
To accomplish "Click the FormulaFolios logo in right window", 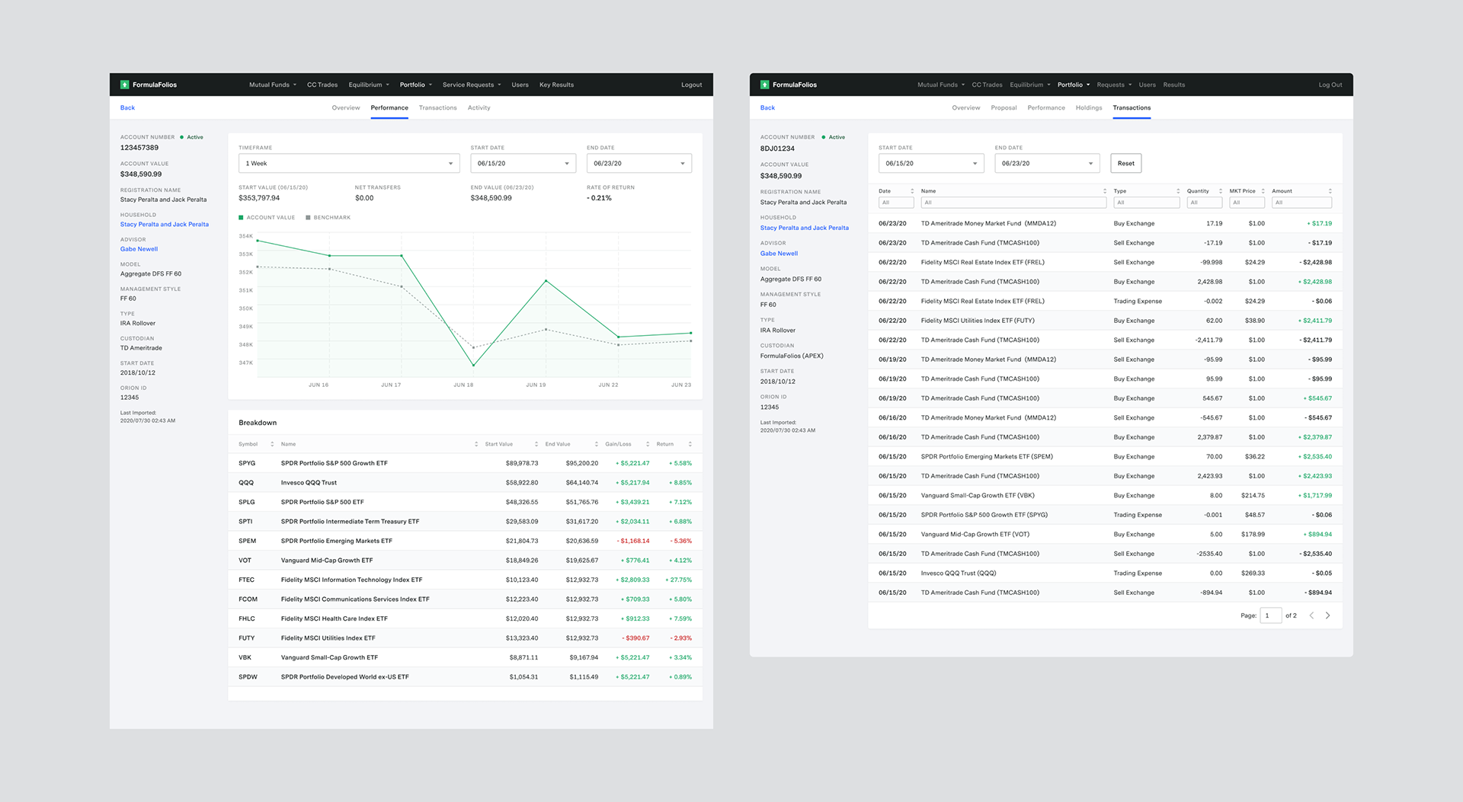I will click(x=789, y=85).
